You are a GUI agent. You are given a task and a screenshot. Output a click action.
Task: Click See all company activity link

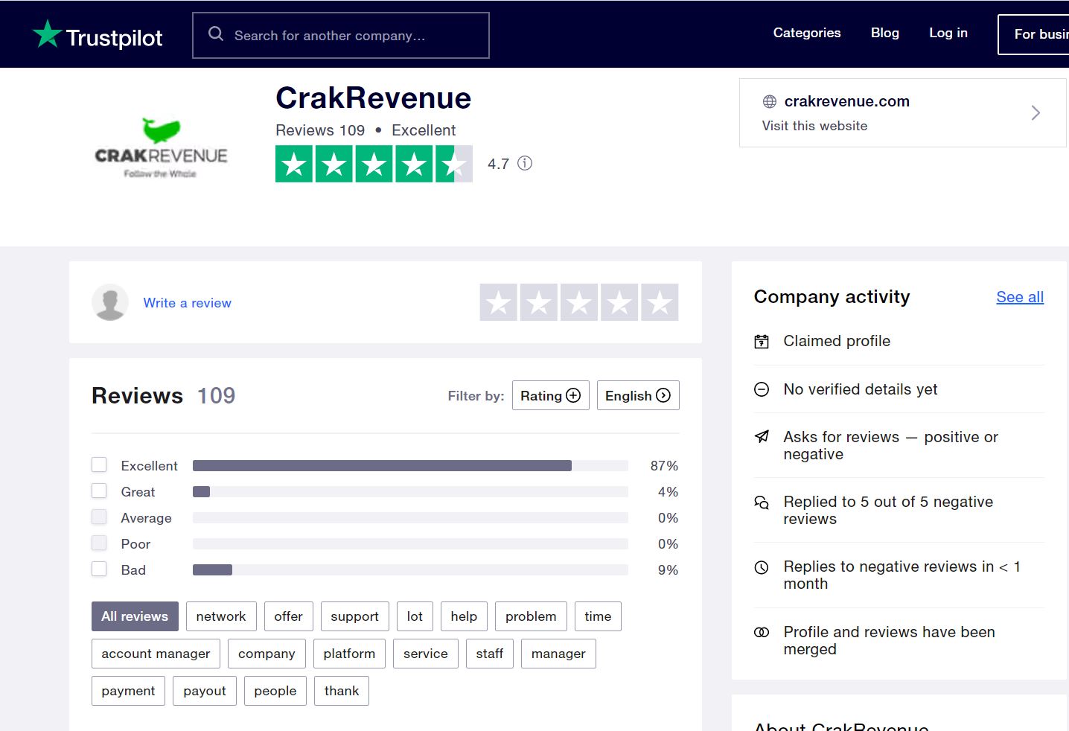coord(1020,297)
